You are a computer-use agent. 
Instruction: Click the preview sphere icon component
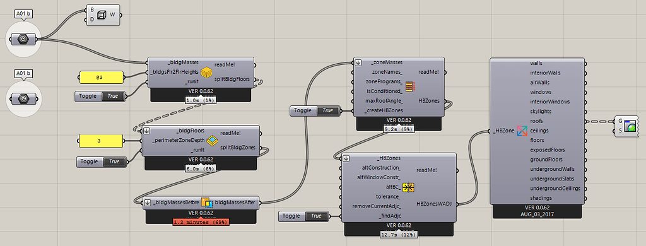coord(630,126)
